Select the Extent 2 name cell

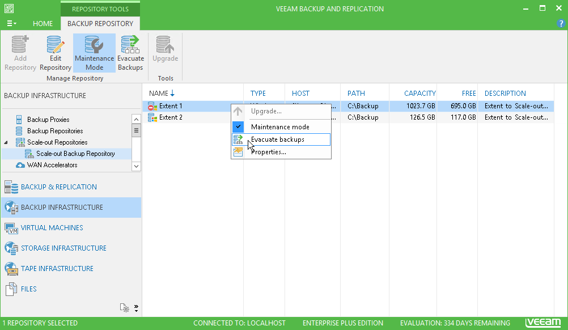(171, 117)
